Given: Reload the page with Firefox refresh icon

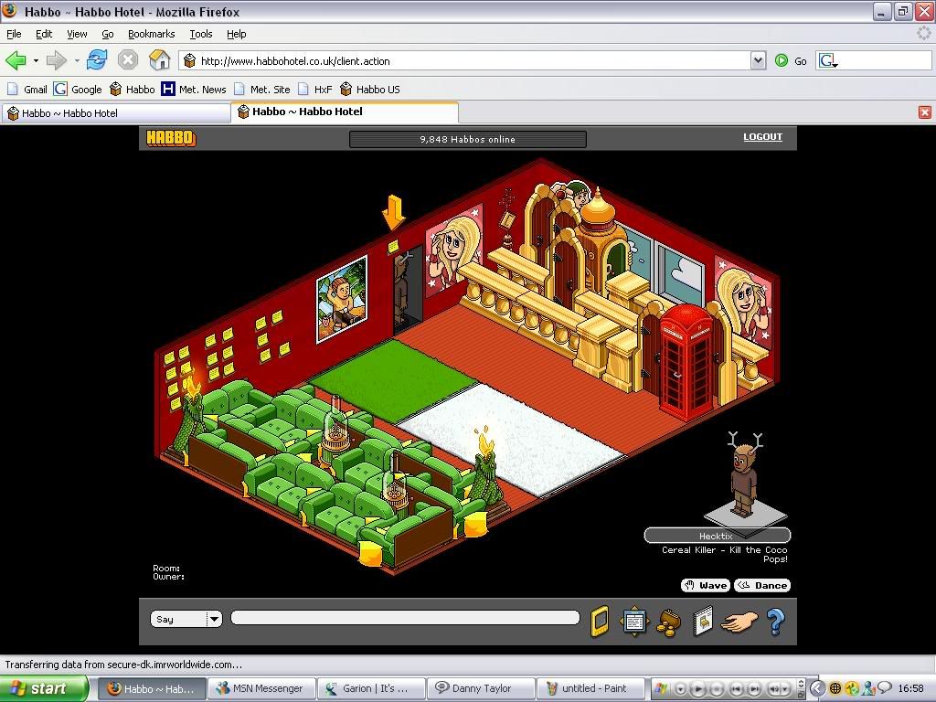Looking at the screenshot, I should coord(97,61).
